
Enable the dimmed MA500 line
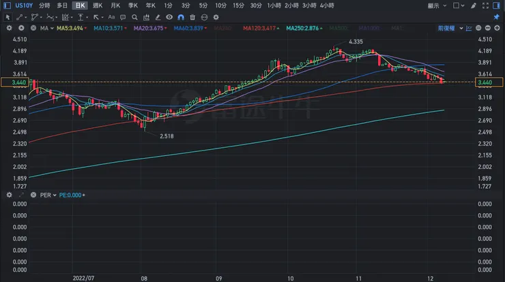[x=338, y=29]
